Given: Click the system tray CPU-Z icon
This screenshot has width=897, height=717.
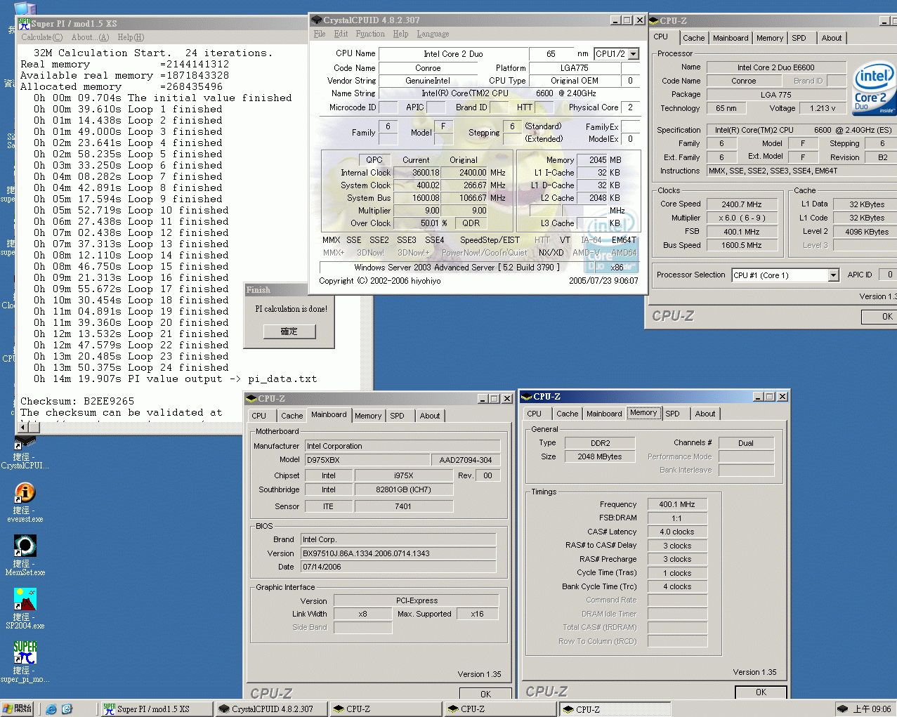Looking at the screenshot, I should [x=843, y=709].
